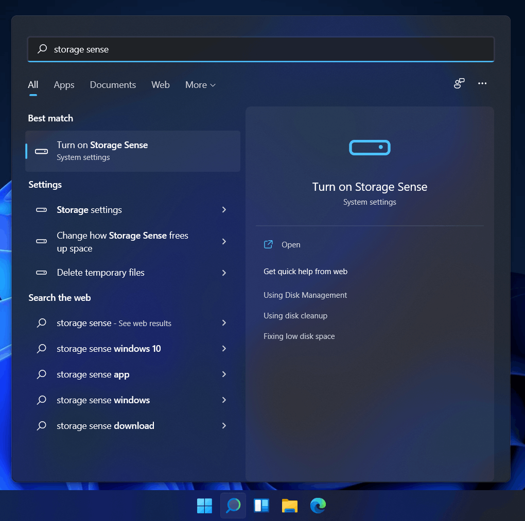This screenshot has width=525, height=521.
Task: Select the 'storage sense windows' suggestion text
Action: point(103,400)
